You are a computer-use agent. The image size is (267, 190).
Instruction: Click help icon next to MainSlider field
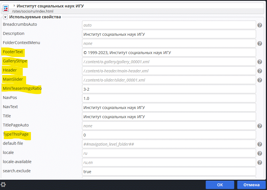click(260, 80)
